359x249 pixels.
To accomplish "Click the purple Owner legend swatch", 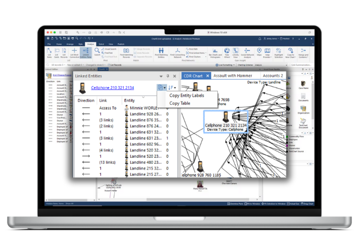I will (x=287, y=145).
